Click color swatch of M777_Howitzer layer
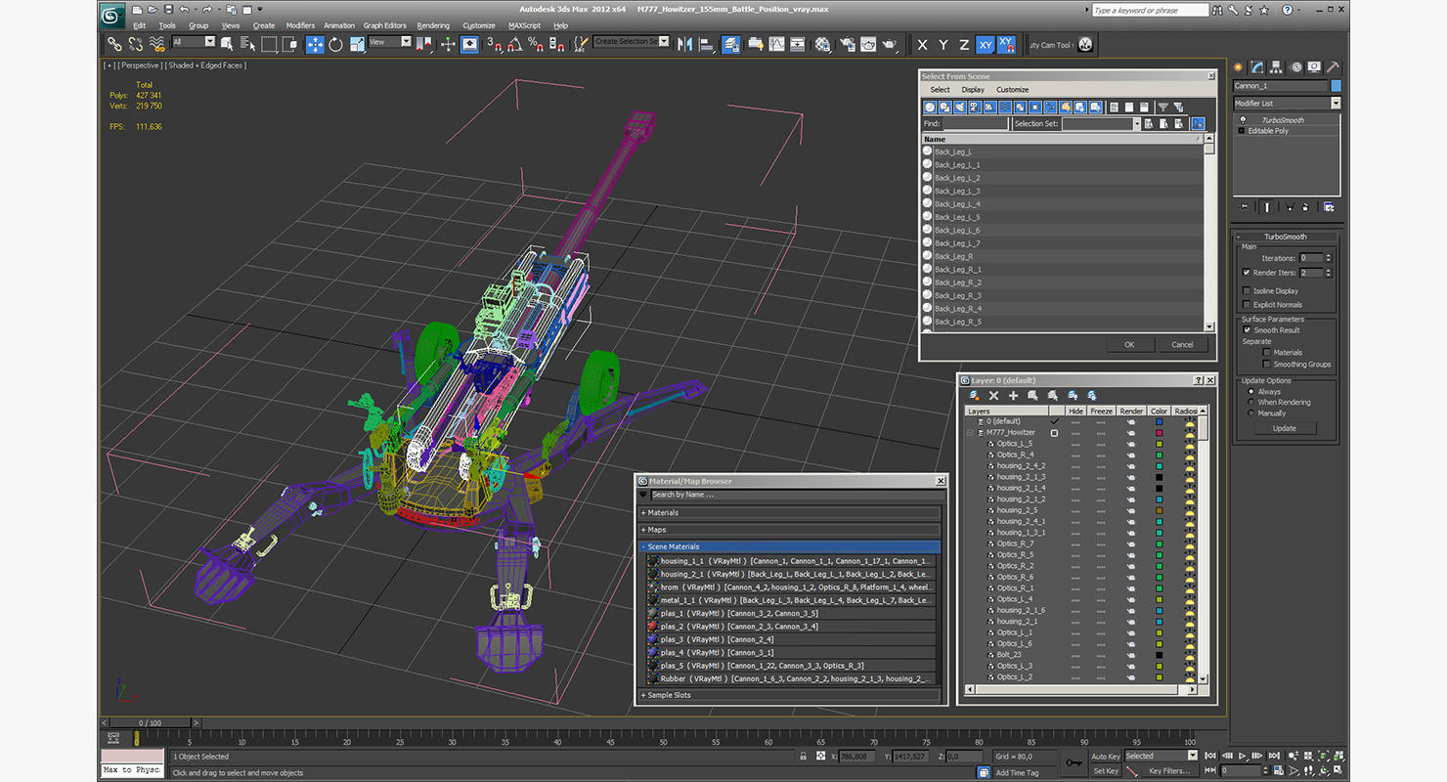The width and height of the screenshot is (1447, 782). click(x=1160, y=432)
